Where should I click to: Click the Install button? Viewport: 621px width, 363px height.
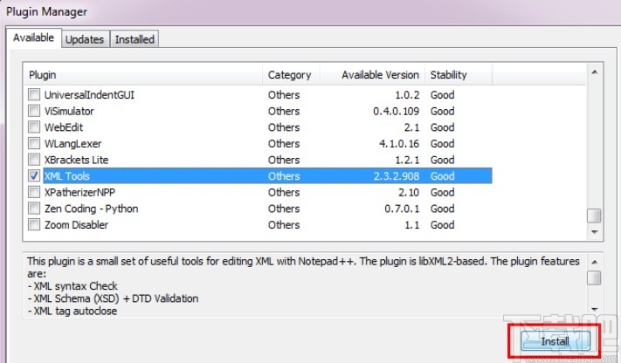point(555,341)
